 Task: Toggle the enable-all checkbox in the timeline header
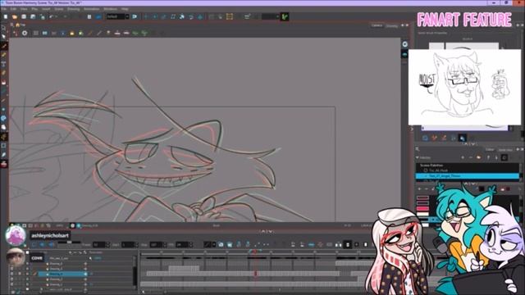click(x=27, y=252)
